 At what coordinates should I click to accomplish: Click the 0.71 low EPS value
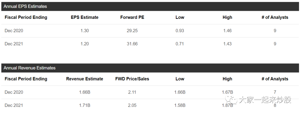[180, 44]
